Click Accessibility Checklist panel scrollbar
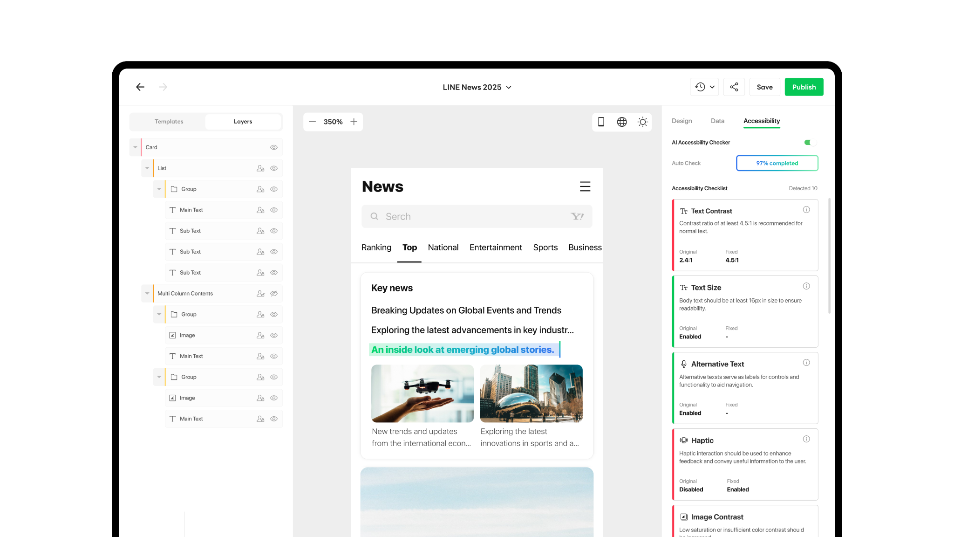Viewport: 954px width, 537px height. click(x=829, y=256)
